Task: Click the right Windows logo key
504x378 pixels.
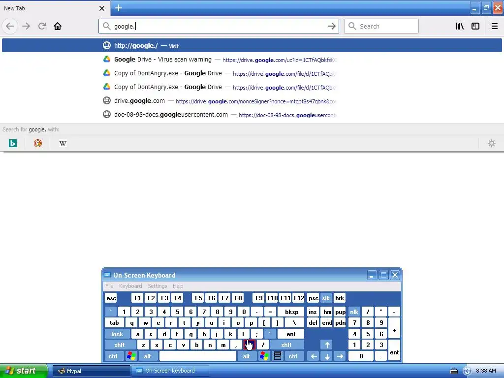Action: tap(264, 356)
